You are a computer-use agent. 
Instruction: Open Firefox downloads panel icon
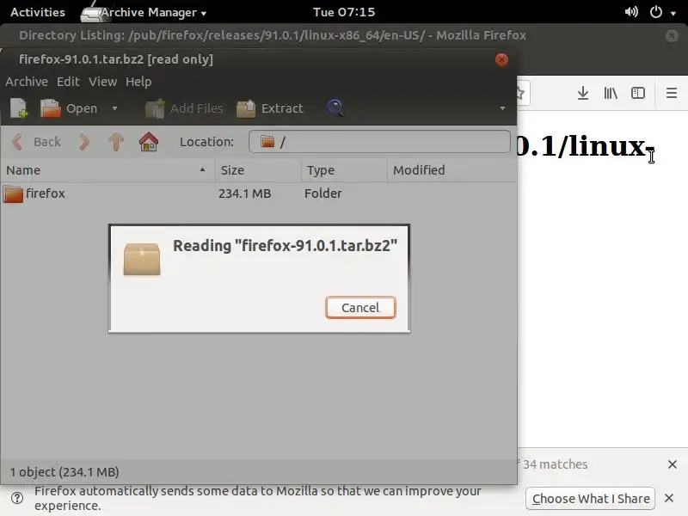click(583, 93)
